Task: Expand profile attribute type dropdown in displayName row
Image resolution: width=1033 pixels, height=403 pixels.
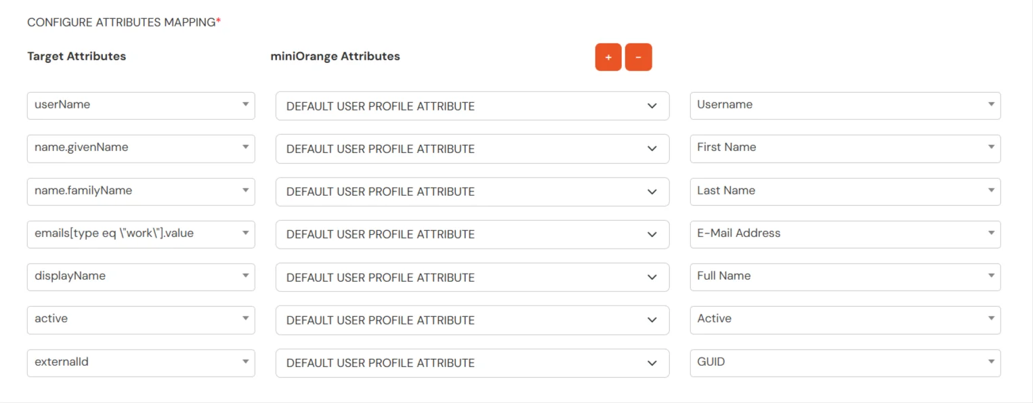Action: 472,278
